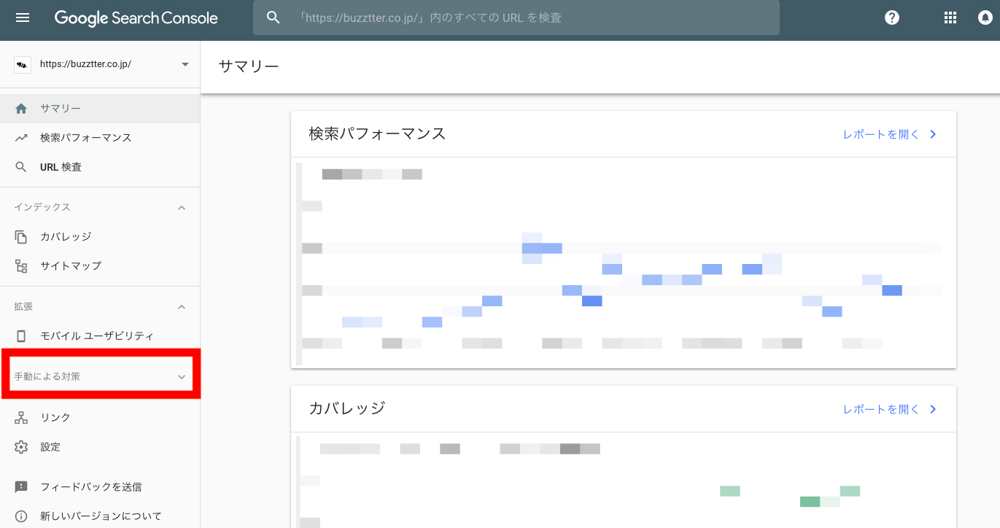Open the property selector dropdown arrow
1000x528 pixels.
(x=185, y=64)
